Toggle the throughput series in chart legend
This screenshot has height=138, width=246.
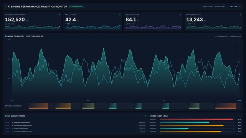[221, 36]
